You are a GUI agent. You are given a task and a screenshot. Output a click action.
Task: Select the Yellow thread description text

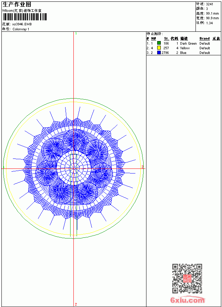[x=185, y=48]
